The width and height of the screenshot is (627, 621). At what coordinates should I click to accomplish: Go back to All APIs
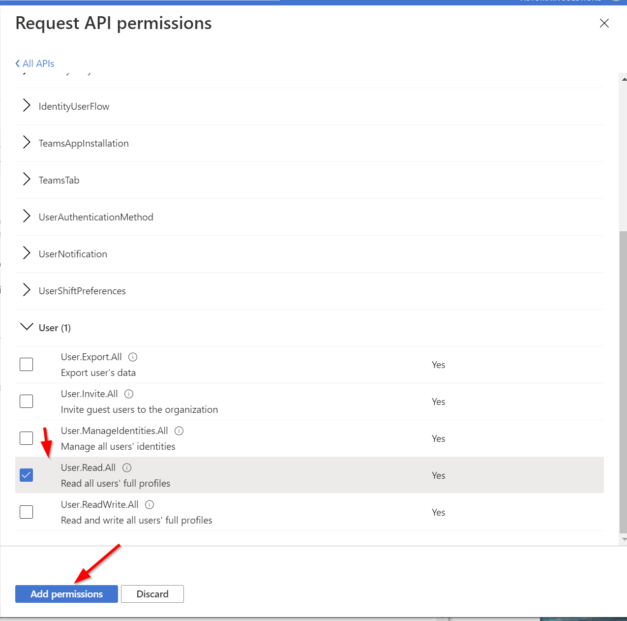click(x=35, y=63)
